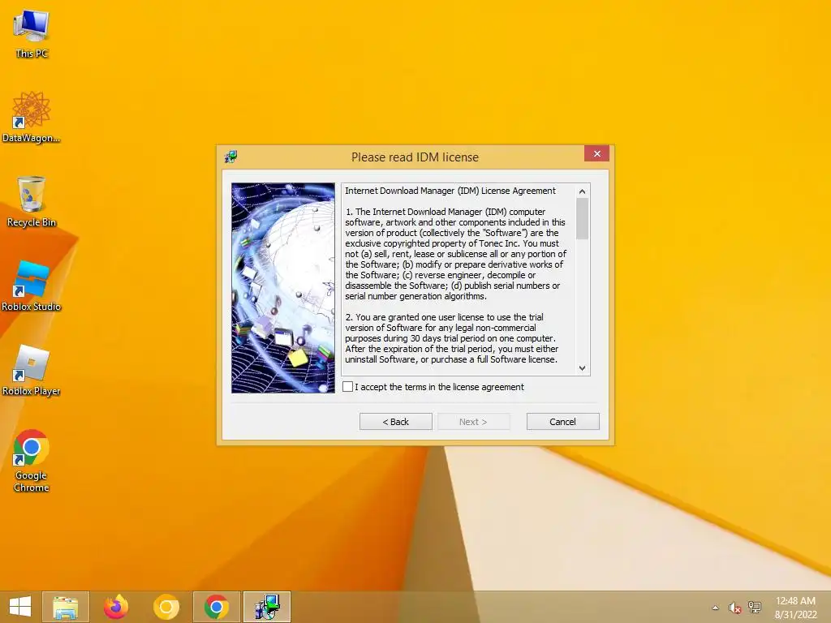Select the DataWagon desktop shortcut
This screenshot has height=623, width=831.
[32, 118]
